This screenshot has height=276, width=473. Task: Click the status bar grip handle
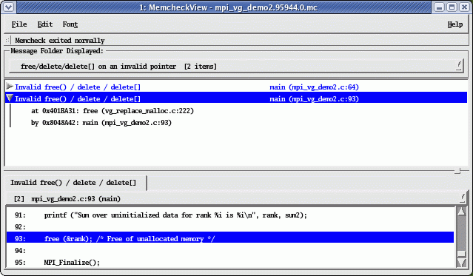pyautogui.click(x=7, y=41)
